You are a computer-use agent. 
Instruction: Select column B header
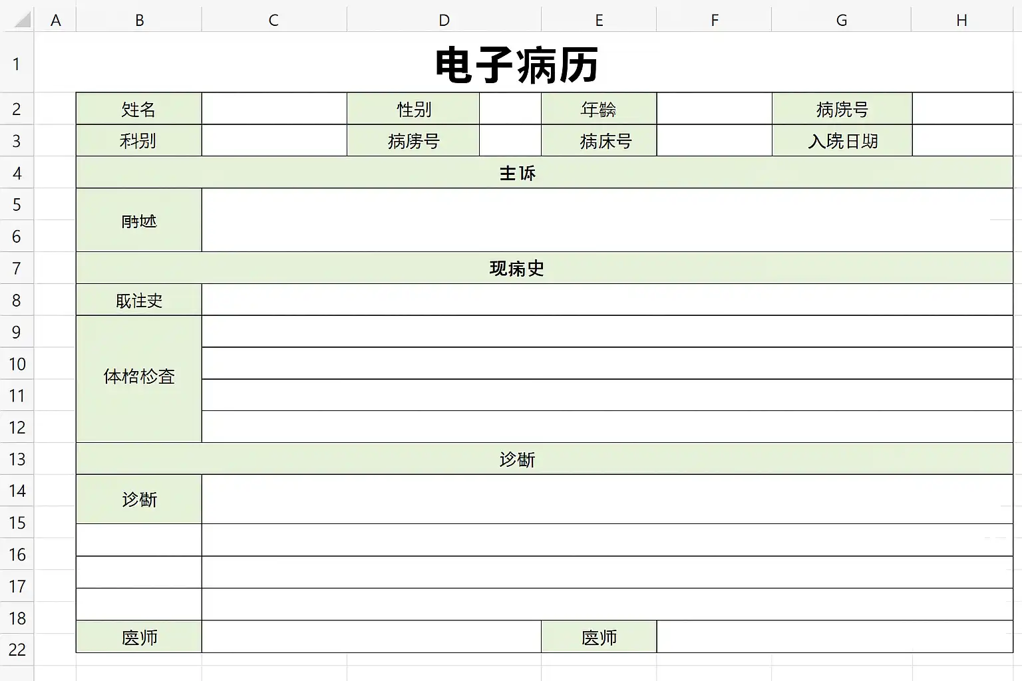tap(139, 20)
